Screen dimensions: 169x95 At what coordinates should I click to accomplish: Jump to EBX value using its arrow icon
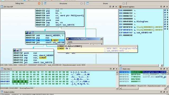[x=135, y=13]
